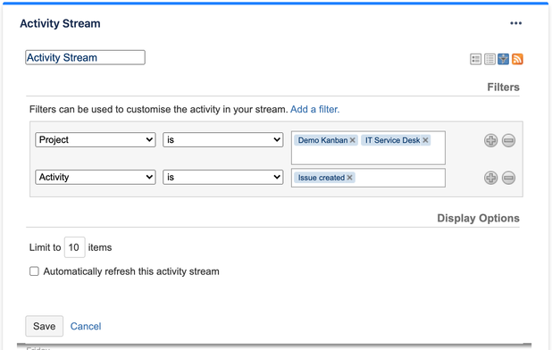Open the three-dot gadget menu
Viewport: 552px width, 350px height.
tap(515, 23)
